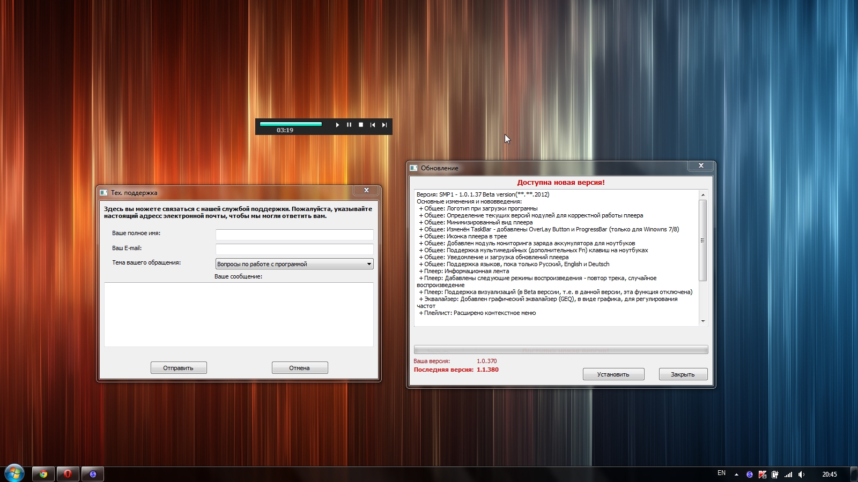Click 'Отмена' in the support dialog
Screen dimensions: 858x482
click(x=300, y=368)
